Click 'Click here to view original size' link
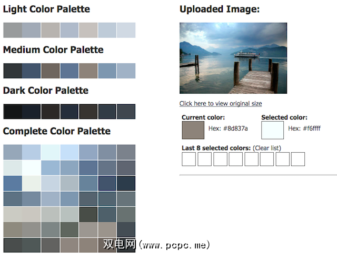This screenshot has width=337, height=257. (x=221, y=104)
